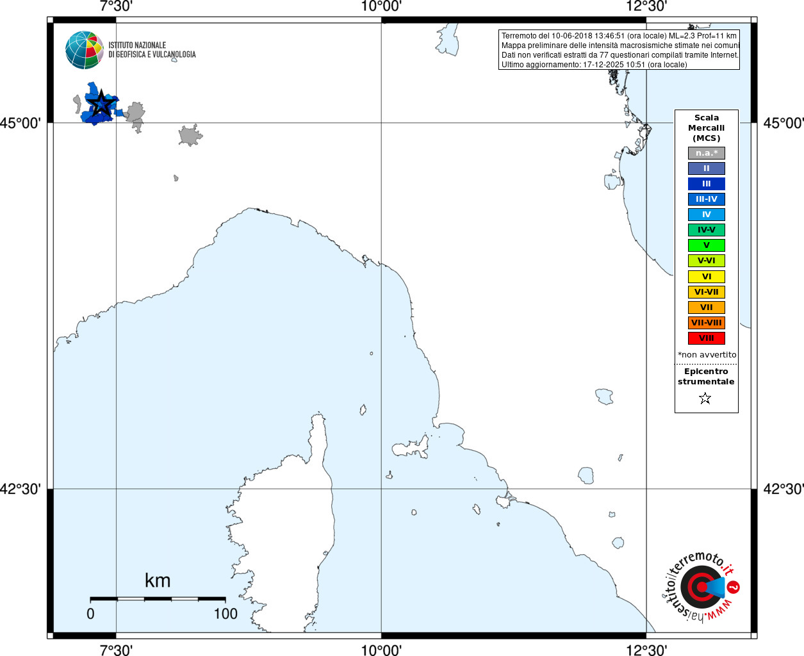Click the epicenter star symbol in legend
The width and height of the screenshot is (804, 656).
pyautogui.click(x=705, y=398)
